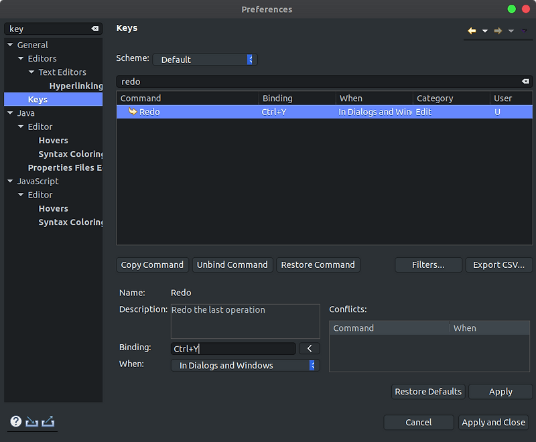The image size is (536, 442).
Task: Export key bindings as CSV
Action: click(498, 265)
